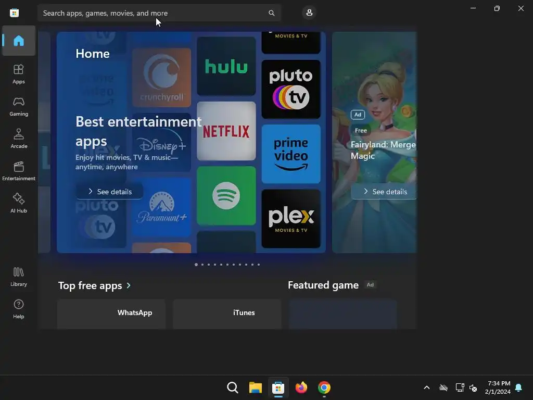Open the Help page
Image resolution: width=533 pixels, height=400 pixels.
click(x=19, y=309)
